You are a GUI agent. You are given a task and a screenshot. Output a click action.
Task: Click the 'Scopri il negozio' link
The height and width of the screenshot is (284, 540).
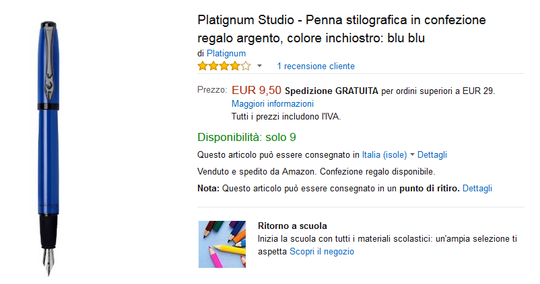322,251
